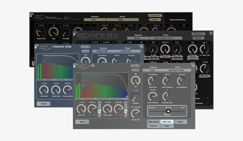Click the minus icon under Pref in Phoenix Verb
Viewport: 243px width, 141px height.
click(36, 48)
